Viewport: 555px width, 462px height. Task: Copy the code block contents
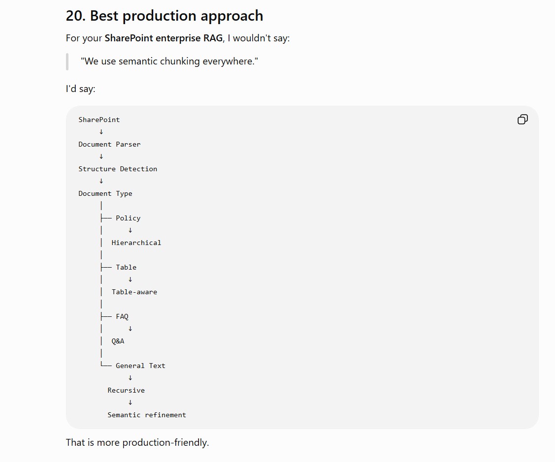pyautogui.click(x=522, y=120)
